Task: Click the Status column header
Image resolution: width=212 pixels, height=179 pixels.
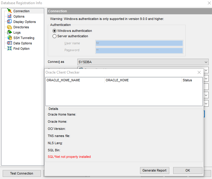Action: coord(192,80)
